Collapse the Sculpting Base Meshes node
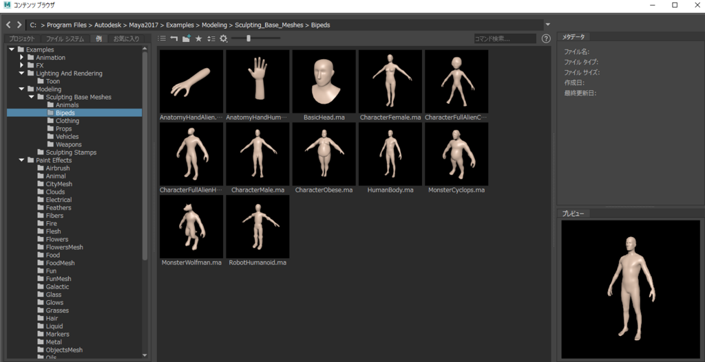Viewport: 705px width, 362px height. [x=31, y=97]
